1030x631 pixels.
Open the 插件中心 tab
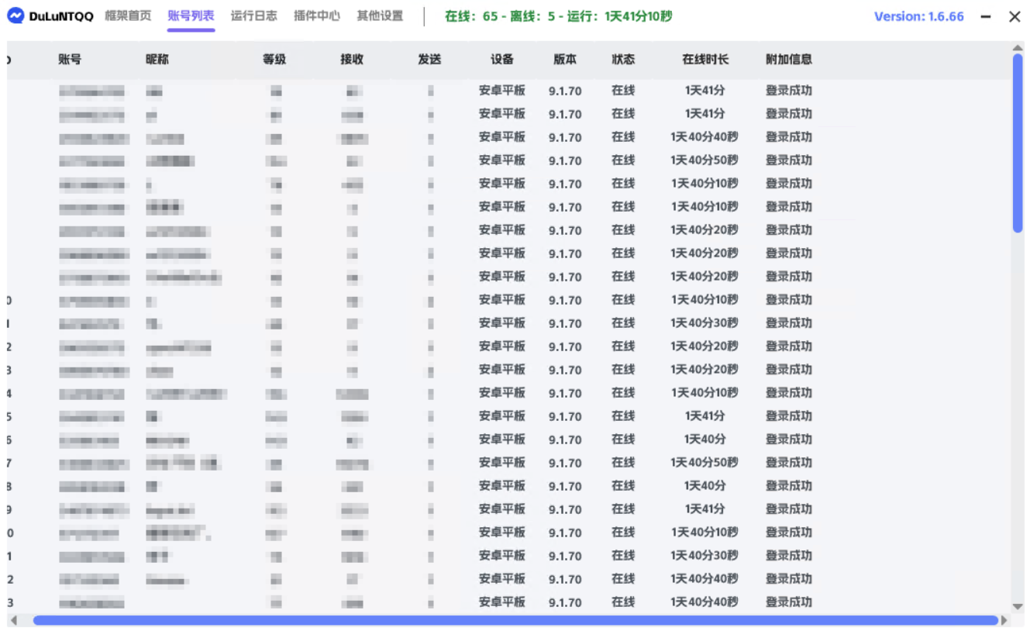point(316,14)
